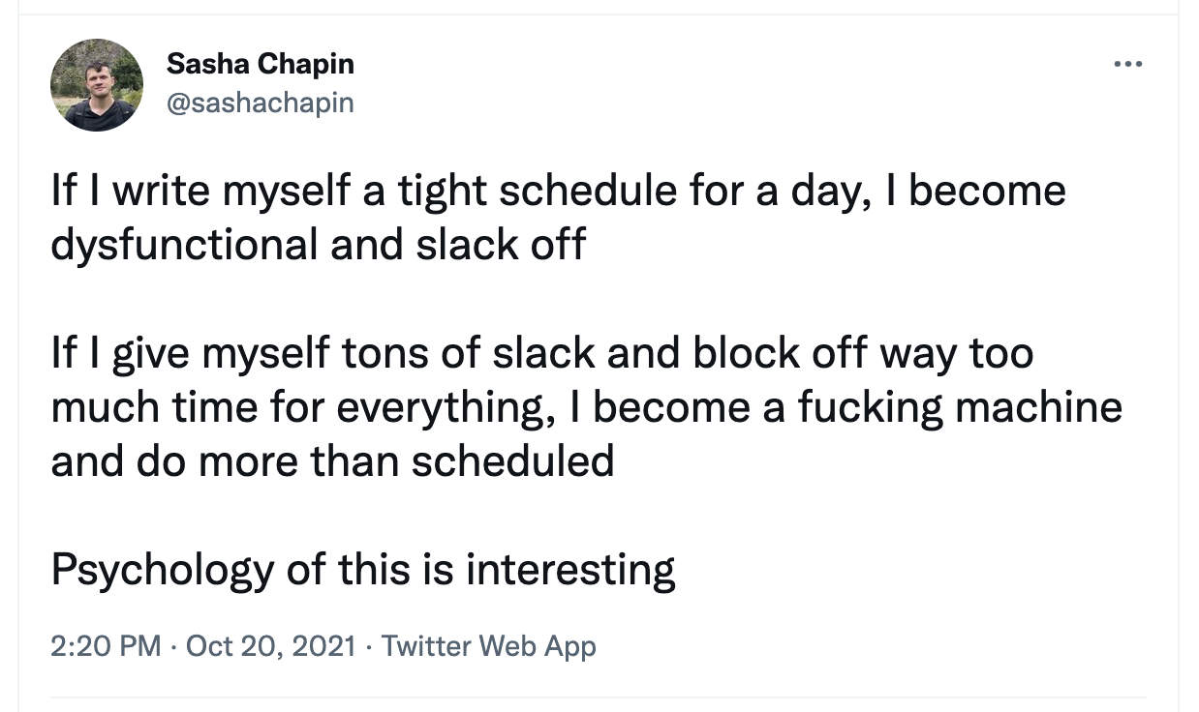Click Sasha Chapin's profile photo
Image resolution: width=1199 pixels, height=712 pixels.
point(97,85)
